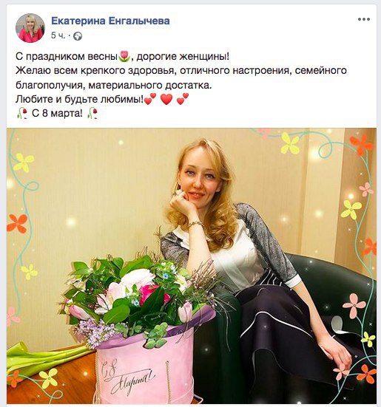
Task: Click the "С 8 марта!" text
Action: coord(57,114)
